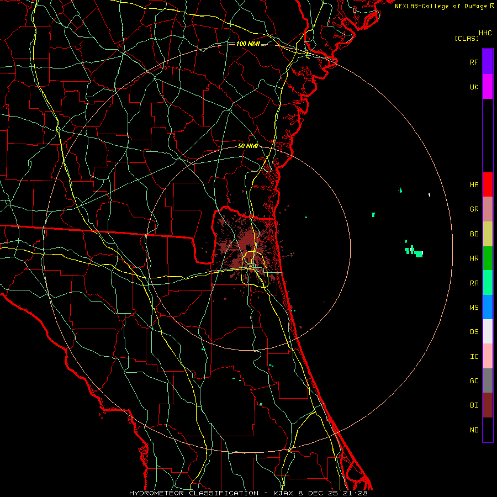
Task: Click the blue WS color swatch
Action: [488, 307]
